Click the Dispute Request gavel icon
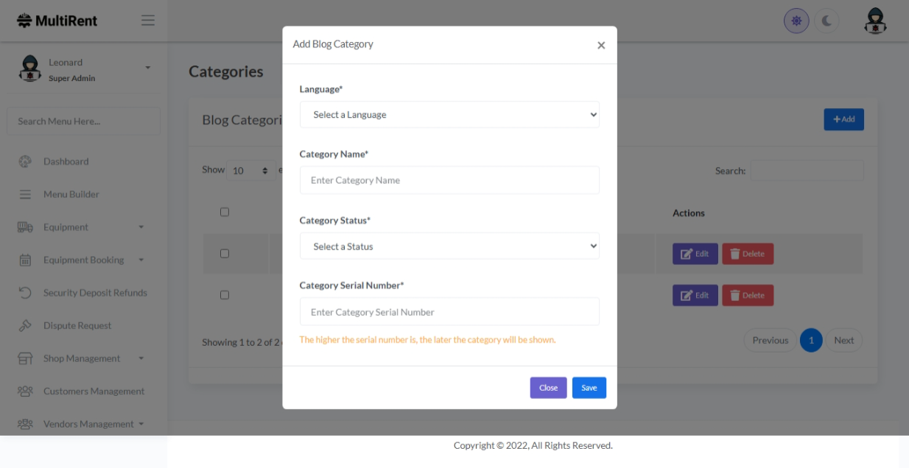The width and height of the screenshot is (909, 468). pyautogui.click(x=25, y=325)
